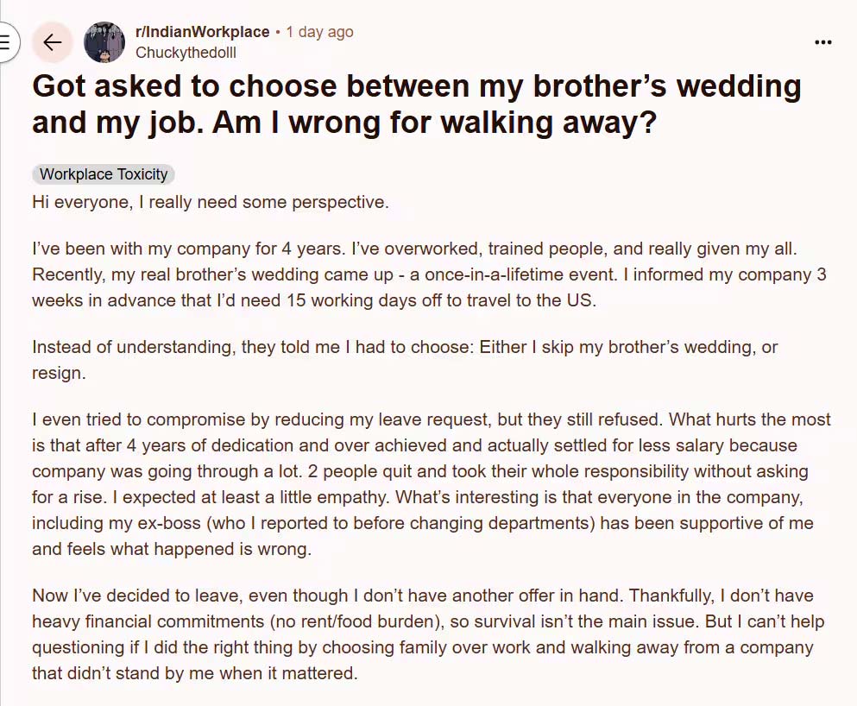Click the "Am I wrong for walking away?" title line
The height and width of the screenshot is (706, 857).
coord(344,123)
